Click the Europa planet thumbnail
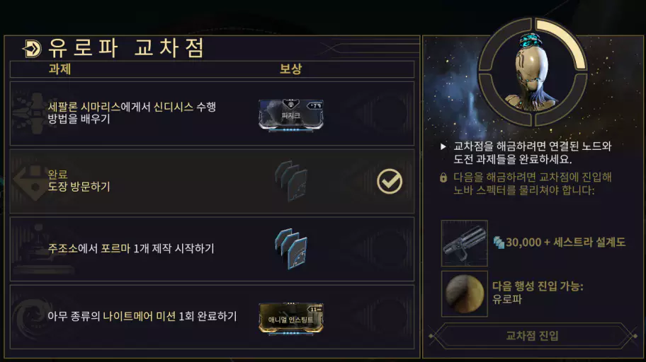Screen dimensions: 646x362 465,293
